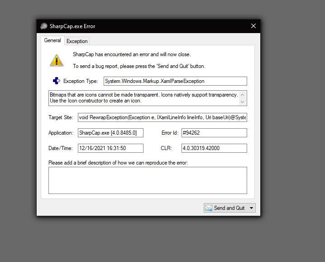The height and width of the screenshot is (262, 325).
Task: Open the Send and Quit dropdown arrow
Action: [x=251, y=208]
